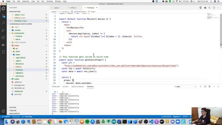The image size is (222, 125).
Task: Expand the public folder
Action: 17,79
